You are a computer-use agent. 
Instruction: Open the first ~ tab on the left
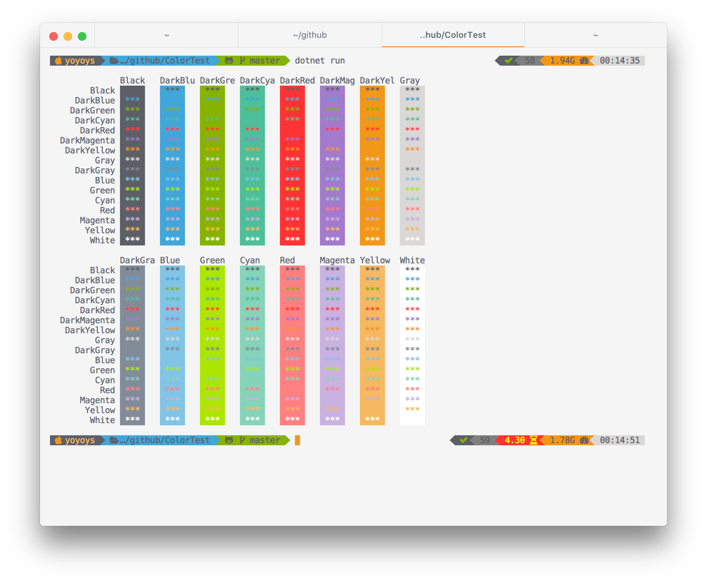point(166,35)
